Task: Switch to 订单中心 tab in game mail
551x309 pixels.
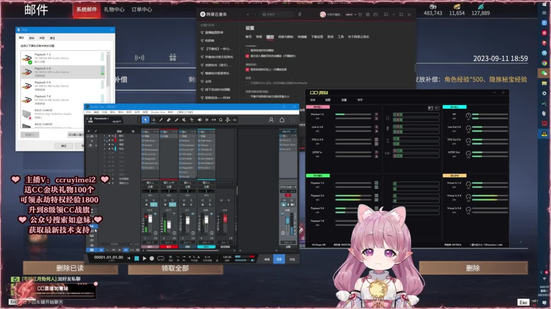Action: 142,9
